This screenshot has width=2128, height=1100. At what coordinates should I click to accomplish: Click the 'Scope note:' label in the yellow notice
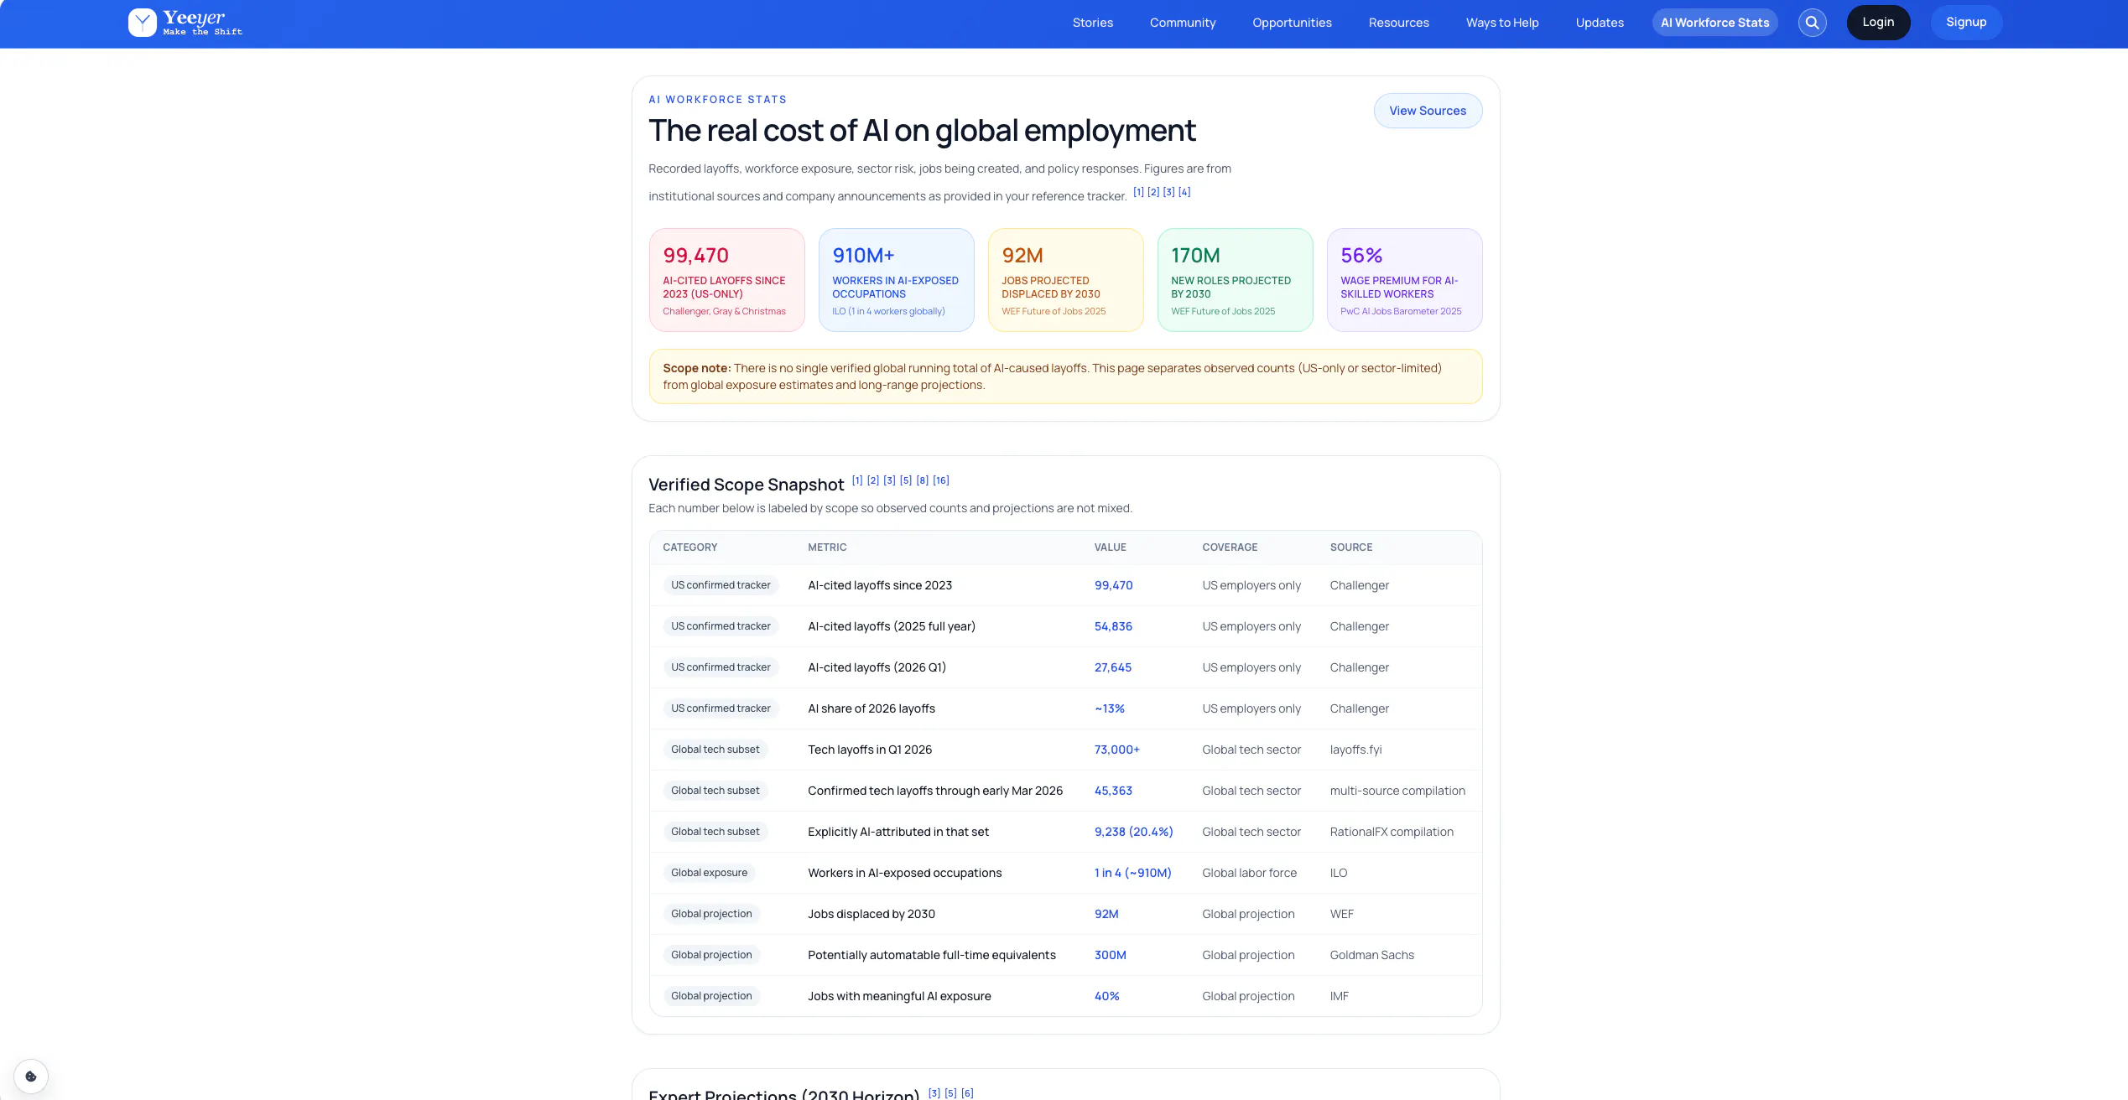tap(696, 368)
